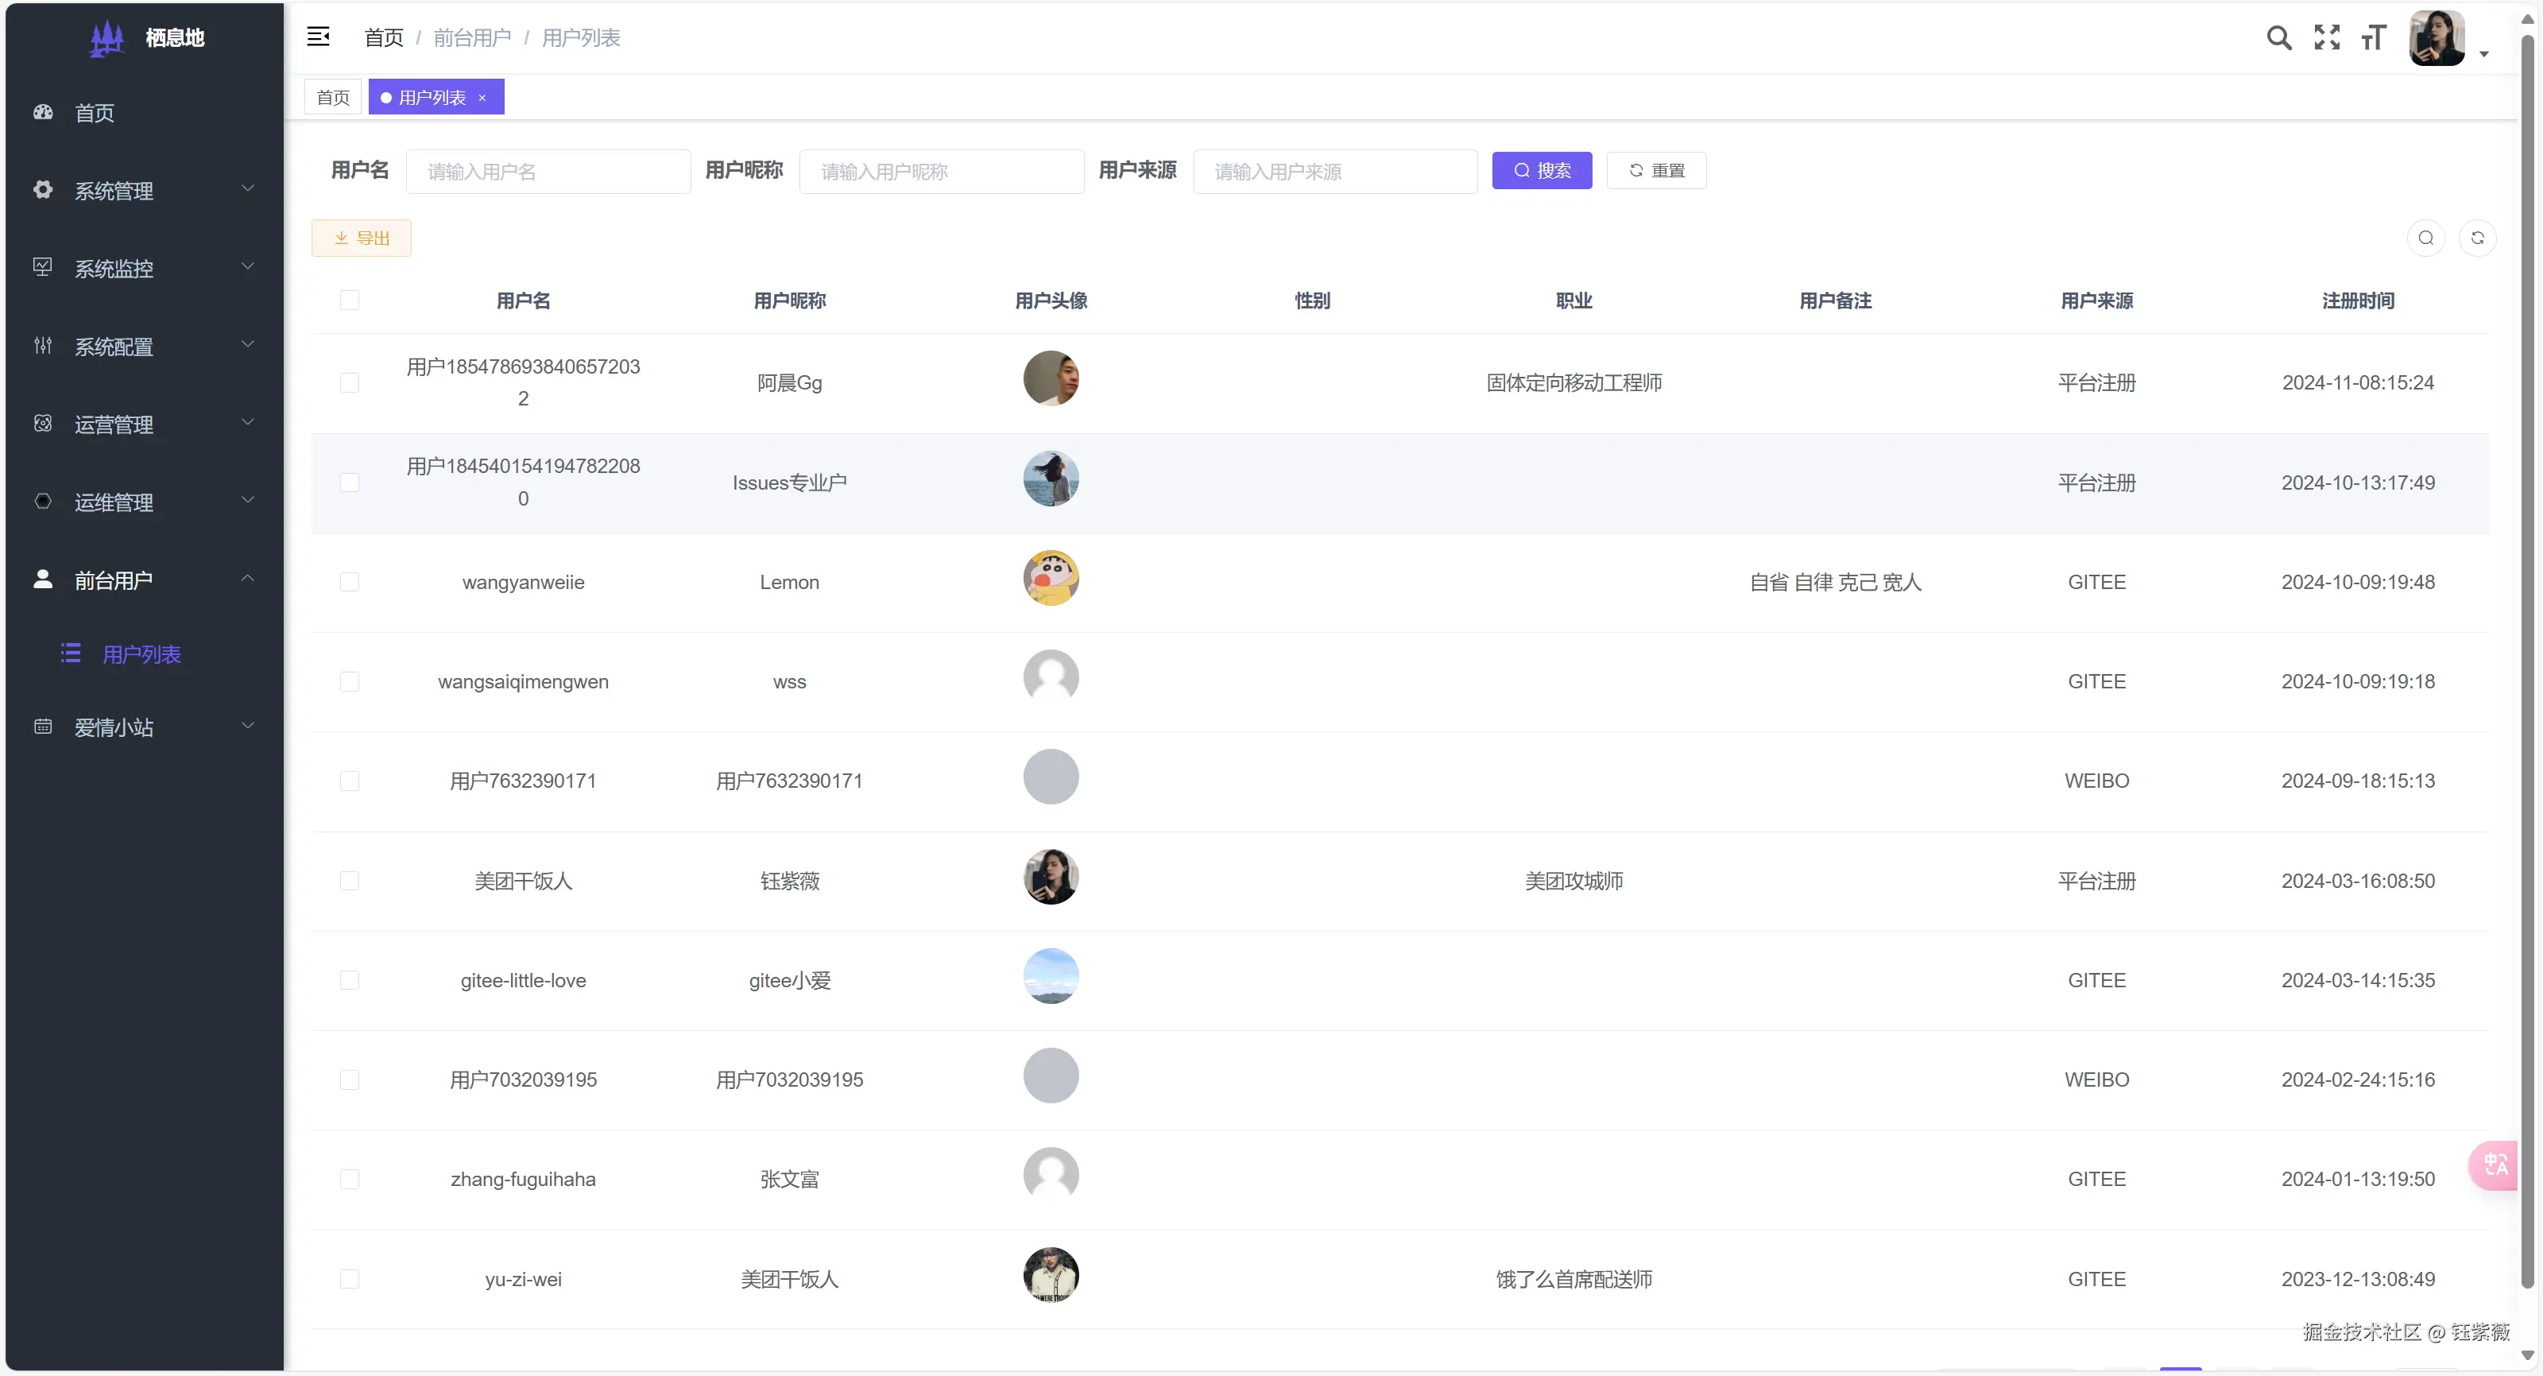Collapse the sidebar with the hamburger icon
This screenshot has height=1376, width=2543.
pyautogui.click(x=318, y=37)
